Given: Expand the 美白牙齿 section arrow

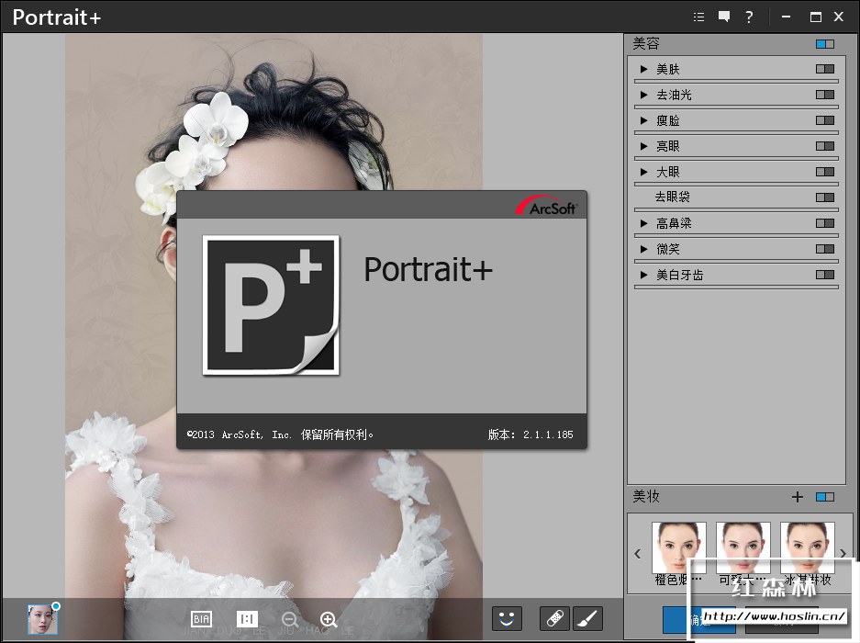Looking at the screenshot, I should pyautogui.click(x=644, y=275).
